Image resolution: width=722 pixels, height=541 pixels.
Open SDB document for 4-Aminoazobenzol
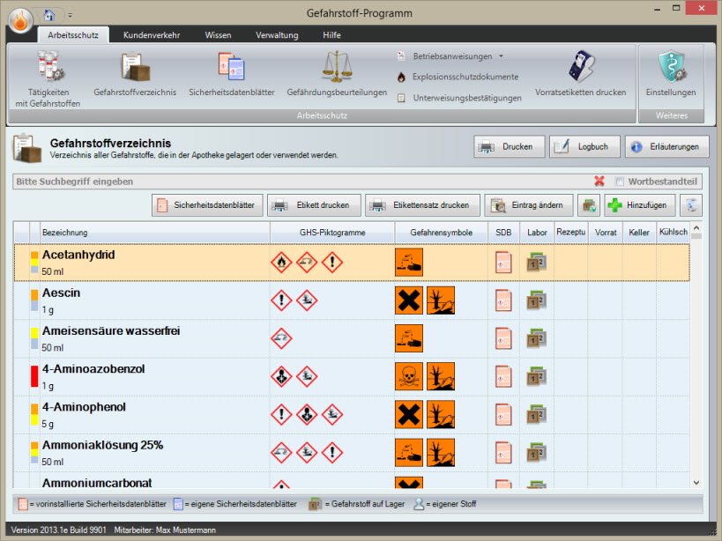(x=503, y=377)
